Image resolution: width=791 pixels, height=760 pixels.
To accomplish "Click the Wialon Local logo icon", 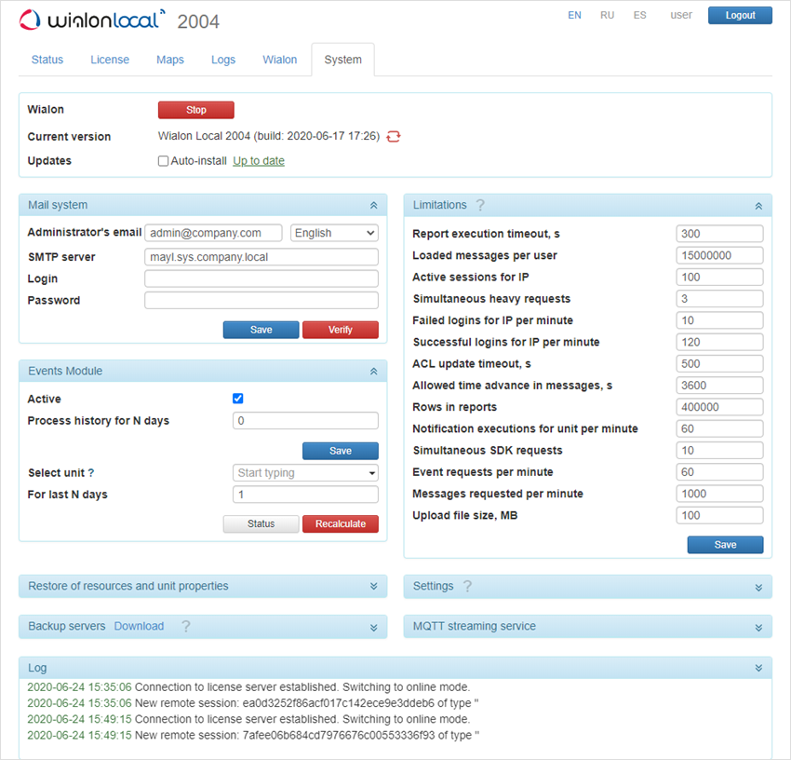I will (x=30, y=20).
